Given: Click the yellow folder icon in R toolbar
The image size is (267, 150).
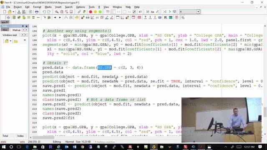Looking at the screenshot, I should [77, 17].
